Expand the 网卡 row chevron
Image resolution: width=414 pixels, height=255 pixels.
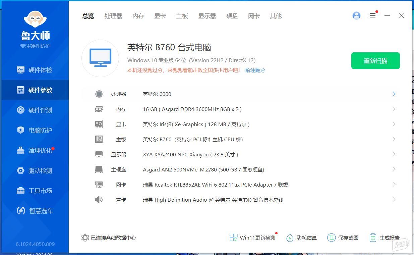click(x=394, y=185)
